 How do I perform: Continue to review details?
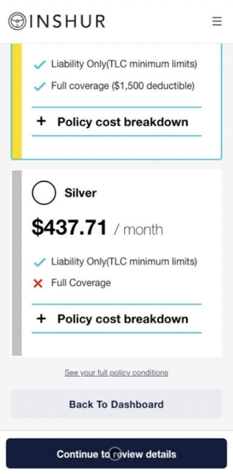coord(116,453)
